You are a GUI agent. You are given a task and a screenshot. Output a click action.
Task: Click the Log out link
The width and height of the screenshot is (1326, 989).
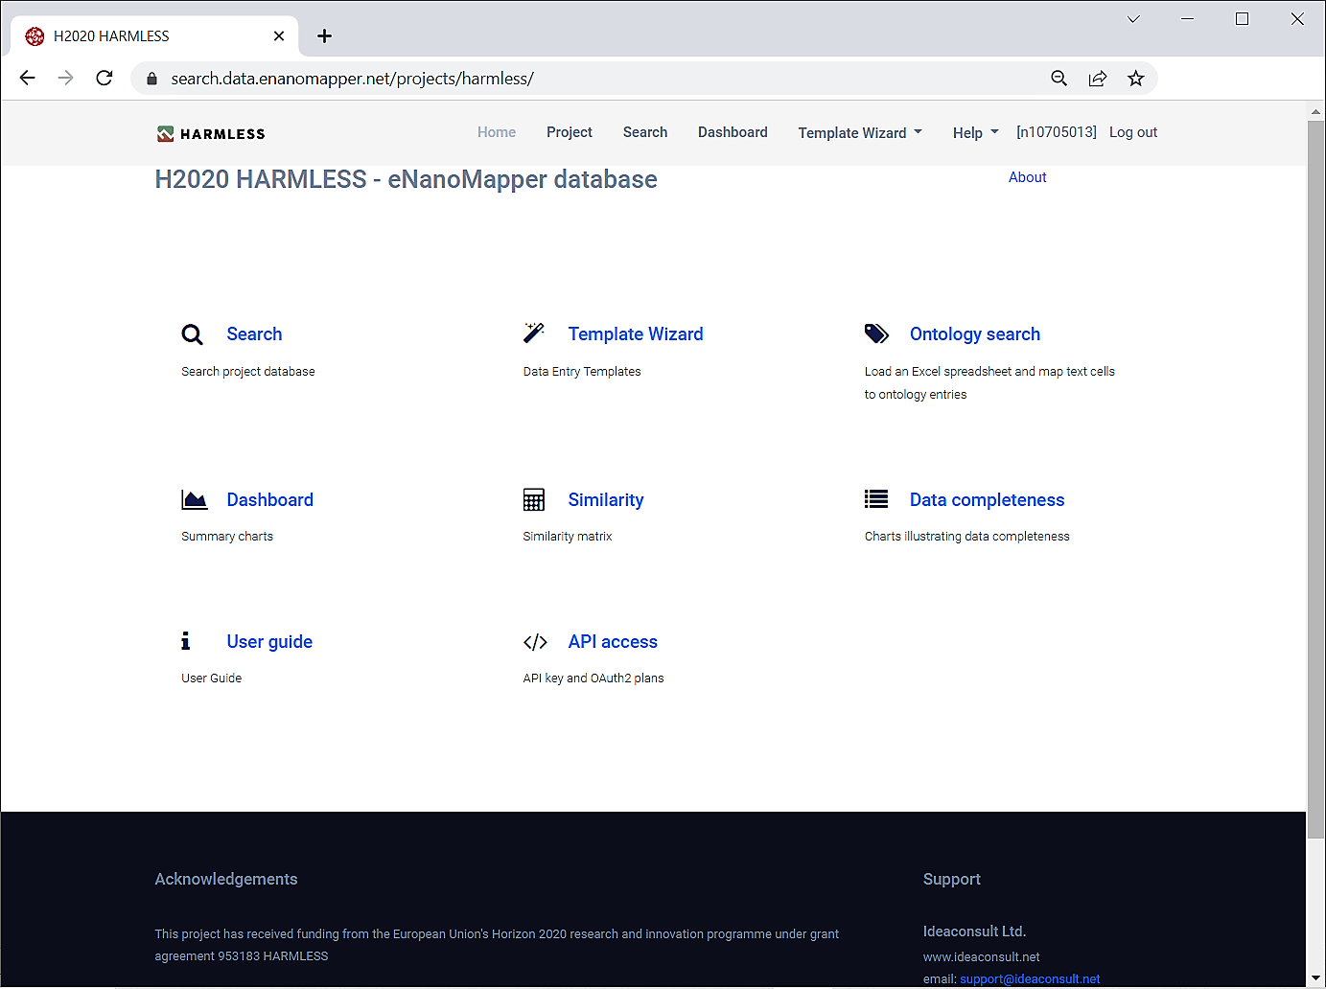(1132, 132)
